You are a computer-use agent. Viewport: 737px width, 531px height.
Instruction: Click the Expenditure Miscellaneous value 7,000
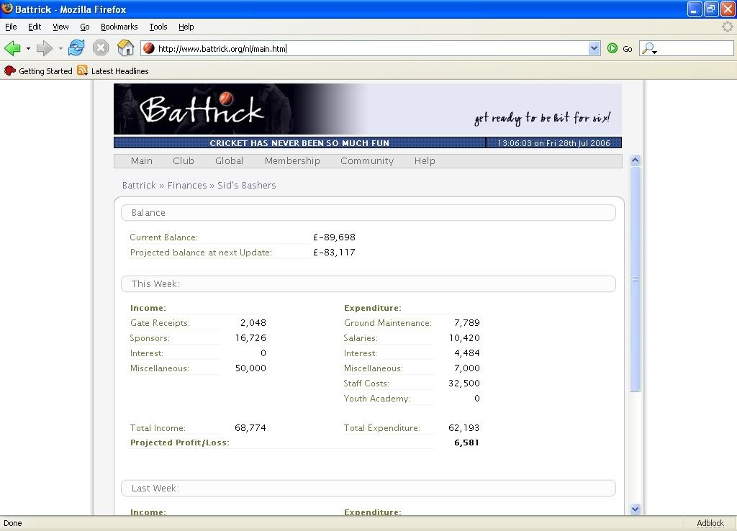(x=466, y=368)
